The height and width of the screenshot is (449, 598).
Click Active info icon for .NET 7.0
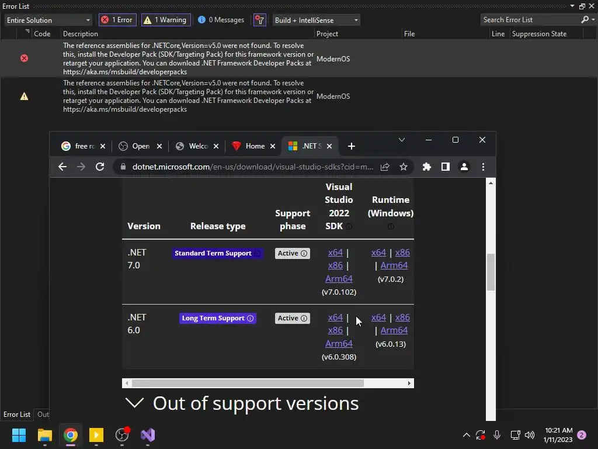coord(304,254)
